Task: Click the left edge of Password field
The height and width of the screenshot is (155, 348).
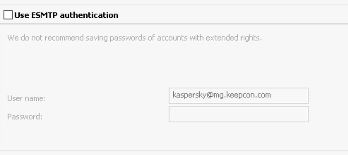Action: (171, 114)
